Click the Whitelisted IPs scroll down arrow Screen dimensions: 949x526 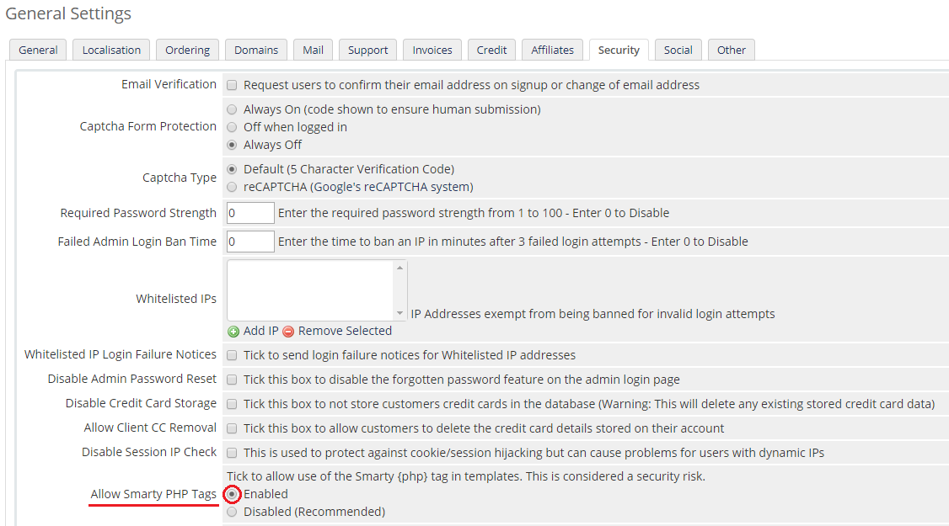(399, 313)
